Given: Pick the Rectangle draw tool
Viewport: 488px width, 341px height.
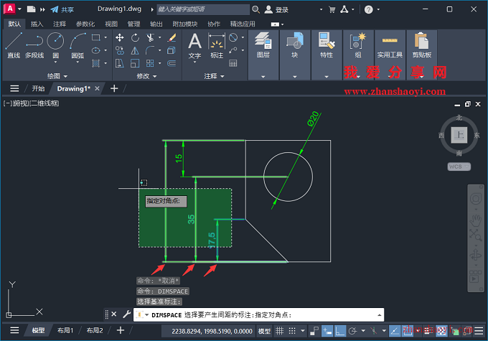Looking at the screenshot, I should point(96,37).
